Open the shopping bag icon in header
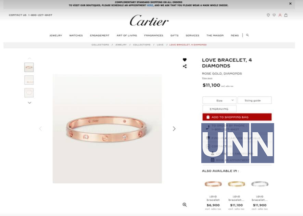This screenshot has height=216, width=303. point(286,15)
